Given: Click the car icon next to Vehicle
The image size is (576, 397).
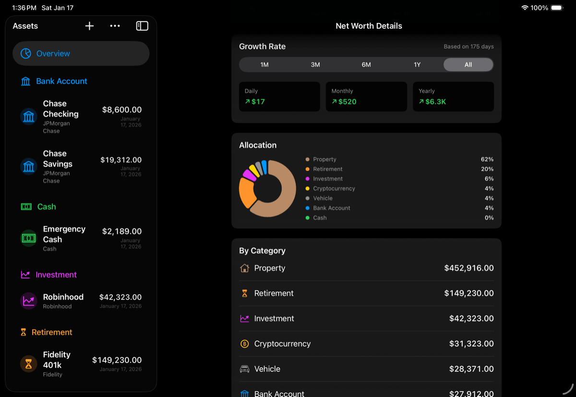Looking at the screenshot, I should 245,369.
